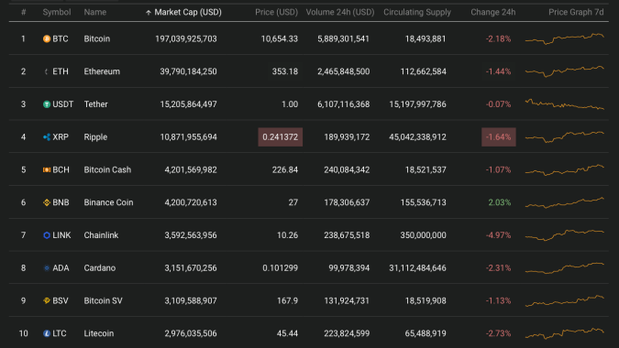
Task: Click the Ethereum ETH coin icon
Action: click(47, 71)
